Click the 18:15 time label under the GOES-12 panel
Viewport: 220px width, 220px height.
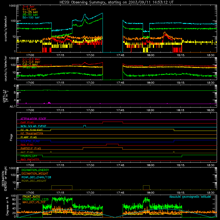(180, 110)
